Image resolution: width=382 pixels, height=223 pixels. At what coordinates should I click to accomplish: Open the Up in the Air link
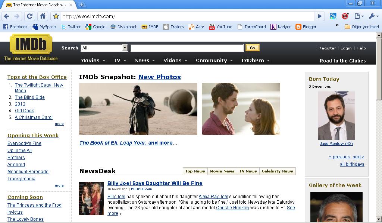(x=20, y=151)
